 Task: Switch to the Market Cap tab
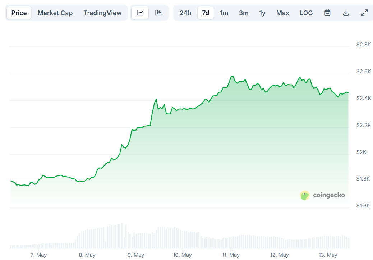point(55,13)
